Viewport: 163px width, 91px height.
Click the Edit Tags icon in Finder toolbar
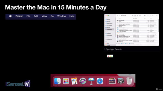[151, 16]
